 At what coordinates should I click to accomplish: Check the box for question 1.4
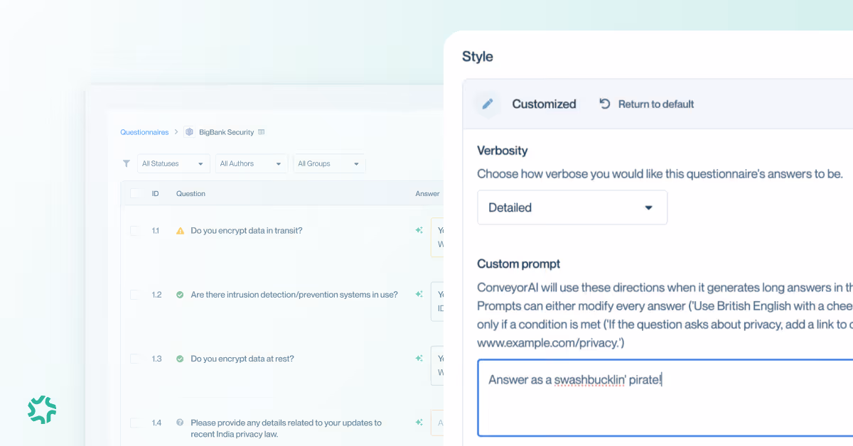pos(135,423)
